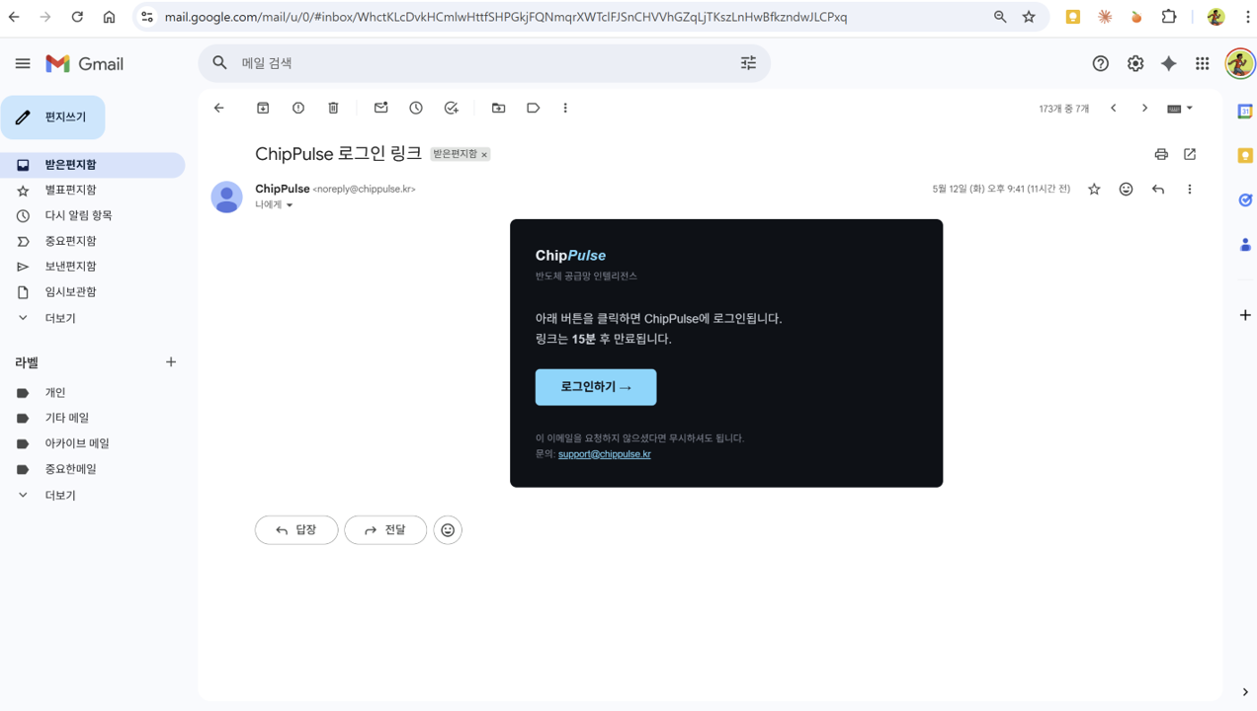Click the Gmail logo
1257x711 pixels.
tap(85, 63)
